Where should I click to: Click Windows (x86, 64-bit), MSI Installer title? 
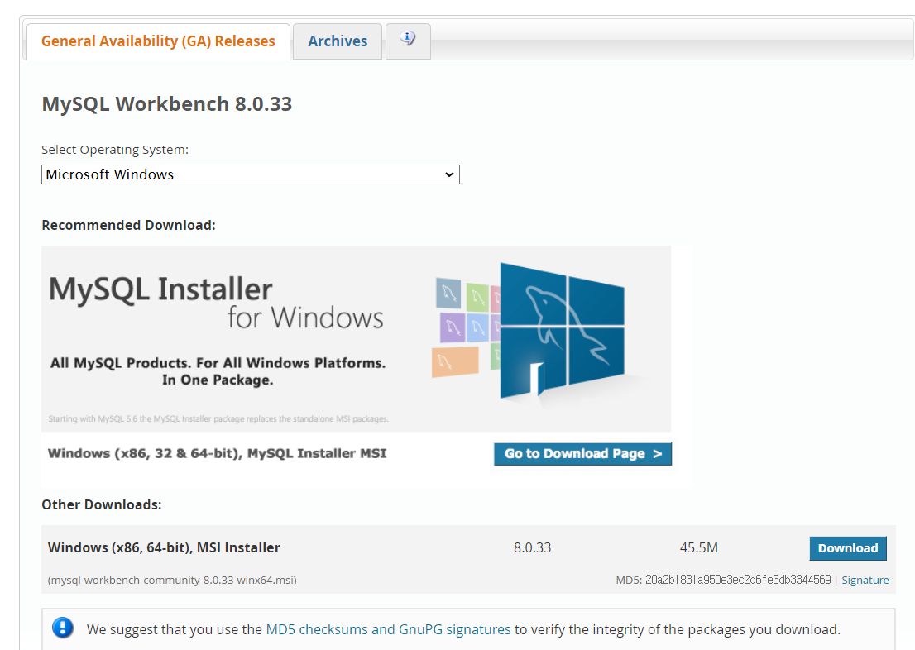point(164,548)
